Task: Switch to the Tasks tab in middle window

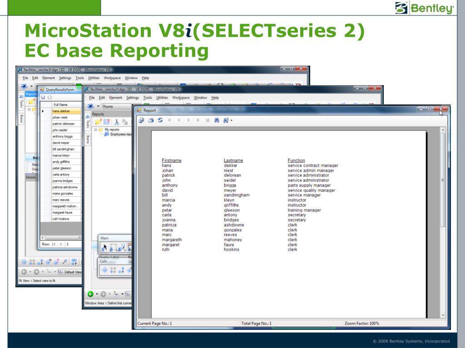Action: (x=88, y=122)
